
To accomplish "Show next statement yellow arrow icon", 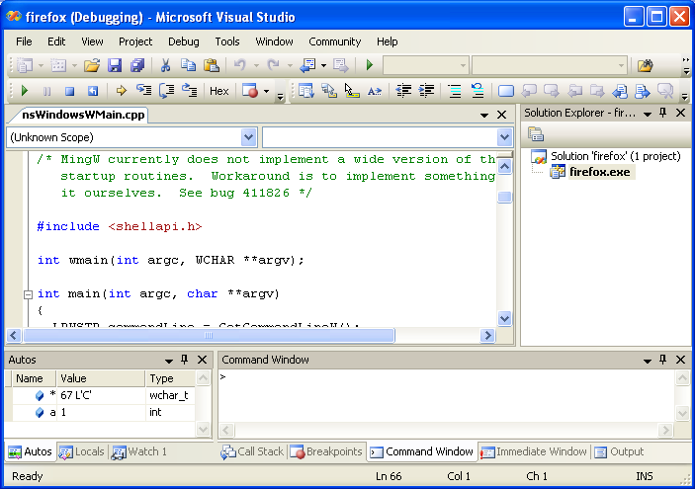I will [121, 91].
